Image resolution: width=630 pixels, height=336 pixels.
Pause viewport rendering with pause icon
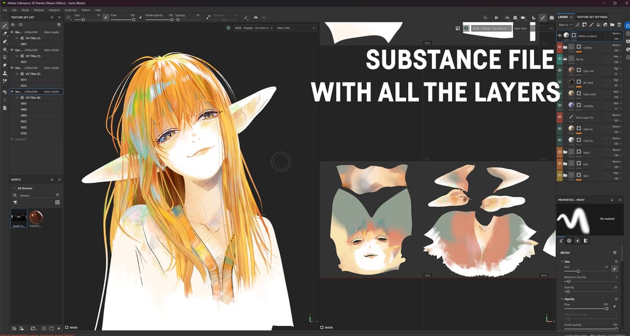[496, 18]
